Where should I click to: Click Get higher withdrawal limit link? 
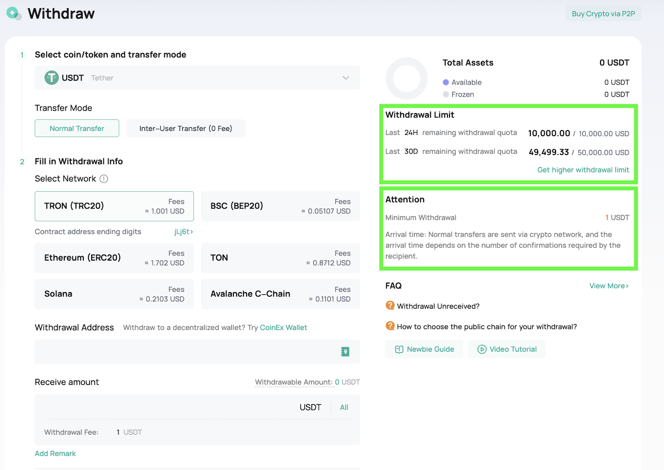pyautogui.click(x=583, y=170)
